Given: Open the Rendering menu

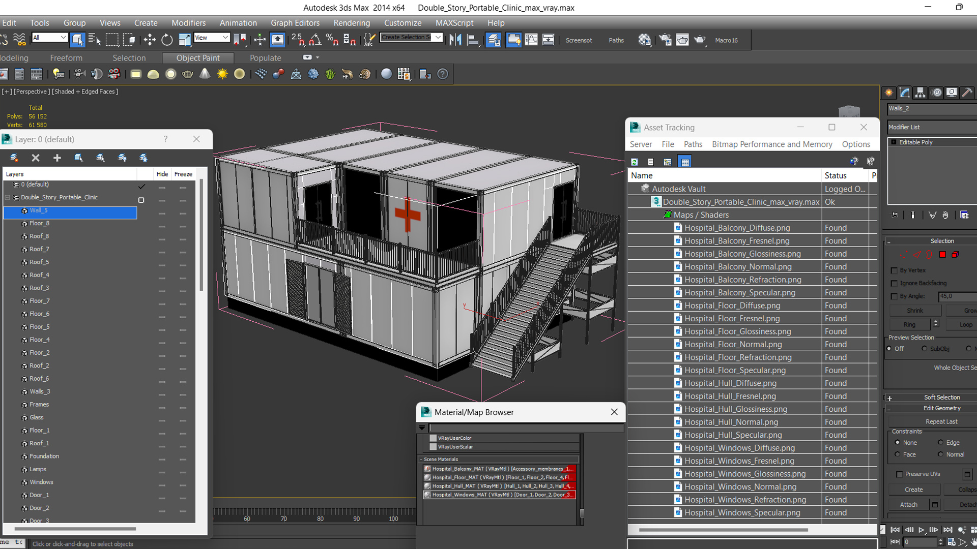Looking at the screenshot, I should [x=352, y=23].
